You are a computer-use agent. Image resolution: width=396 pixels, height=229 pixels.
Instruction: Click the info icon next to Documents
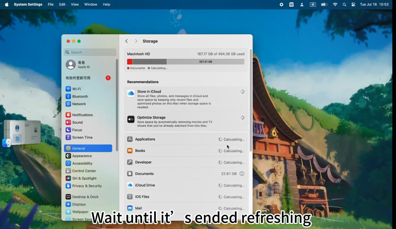[x=242, y=174]
